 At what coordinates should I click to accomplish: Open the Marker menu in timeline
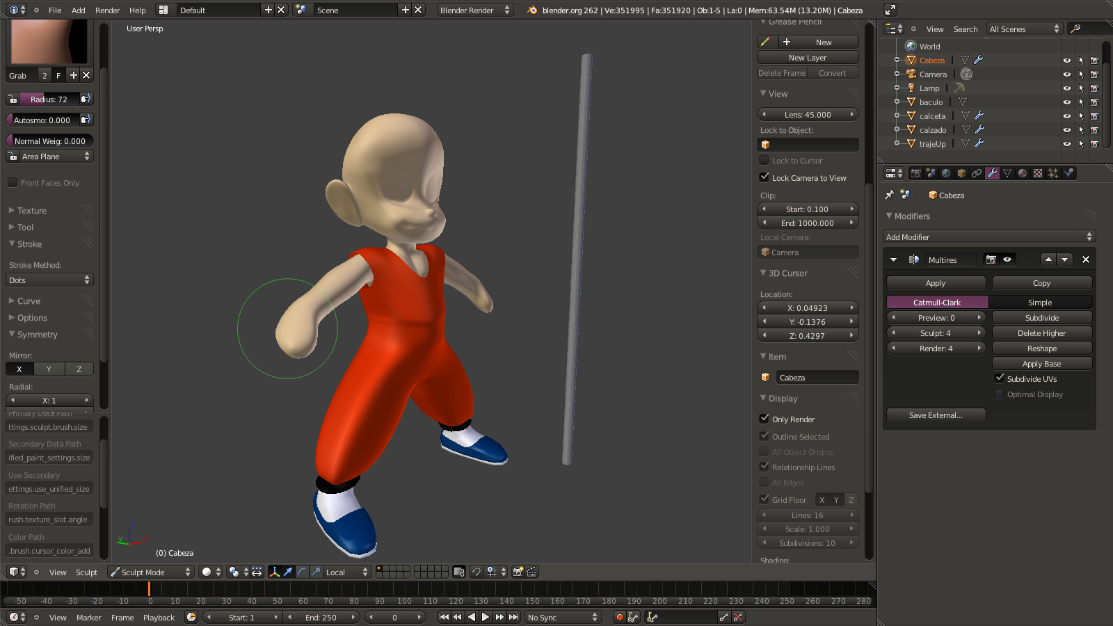click(88, 617)
